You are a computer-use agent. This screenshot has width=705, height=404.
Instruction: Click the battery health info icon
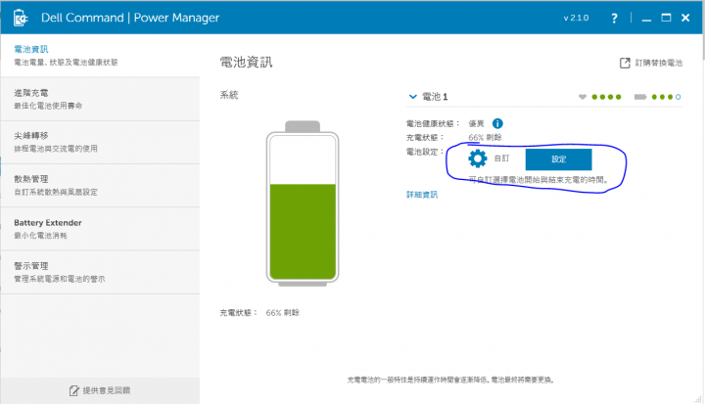pyautogui.click(x=497, y=123)
